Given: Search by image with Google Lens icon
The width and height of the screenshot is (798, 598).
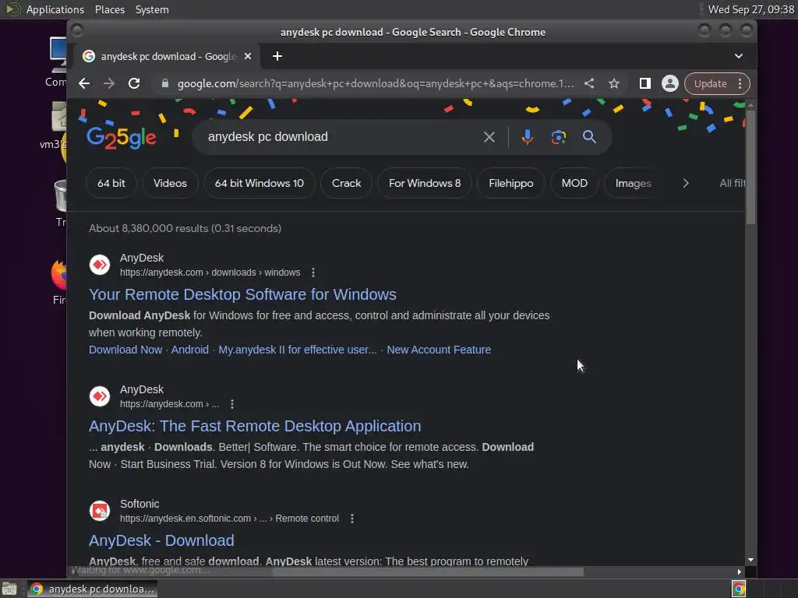Looking at the screenshot, I should point(558,137).
